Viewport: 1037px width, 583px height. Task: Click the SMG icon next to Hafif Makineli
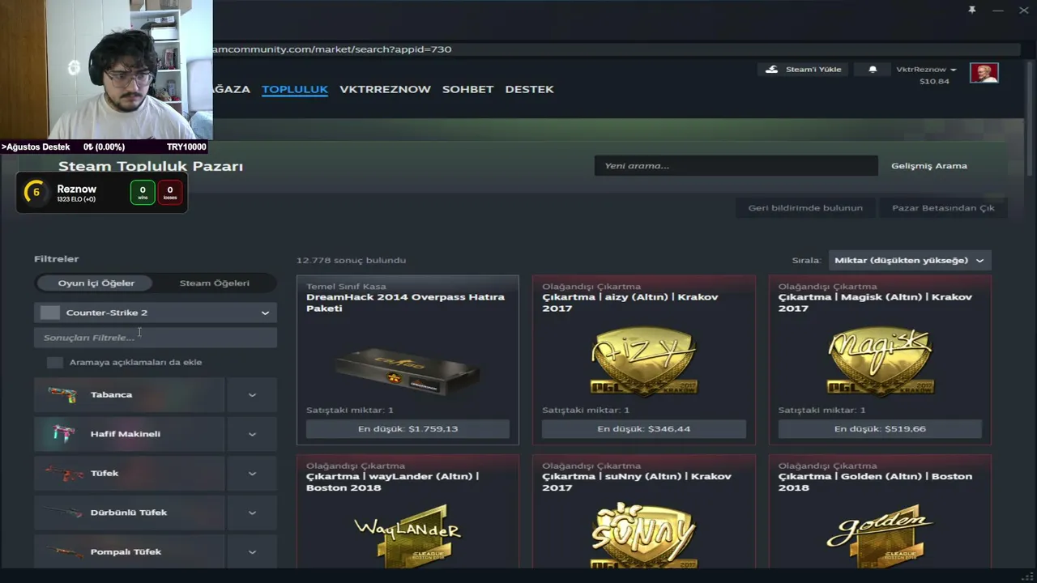[x=62, y=434]
